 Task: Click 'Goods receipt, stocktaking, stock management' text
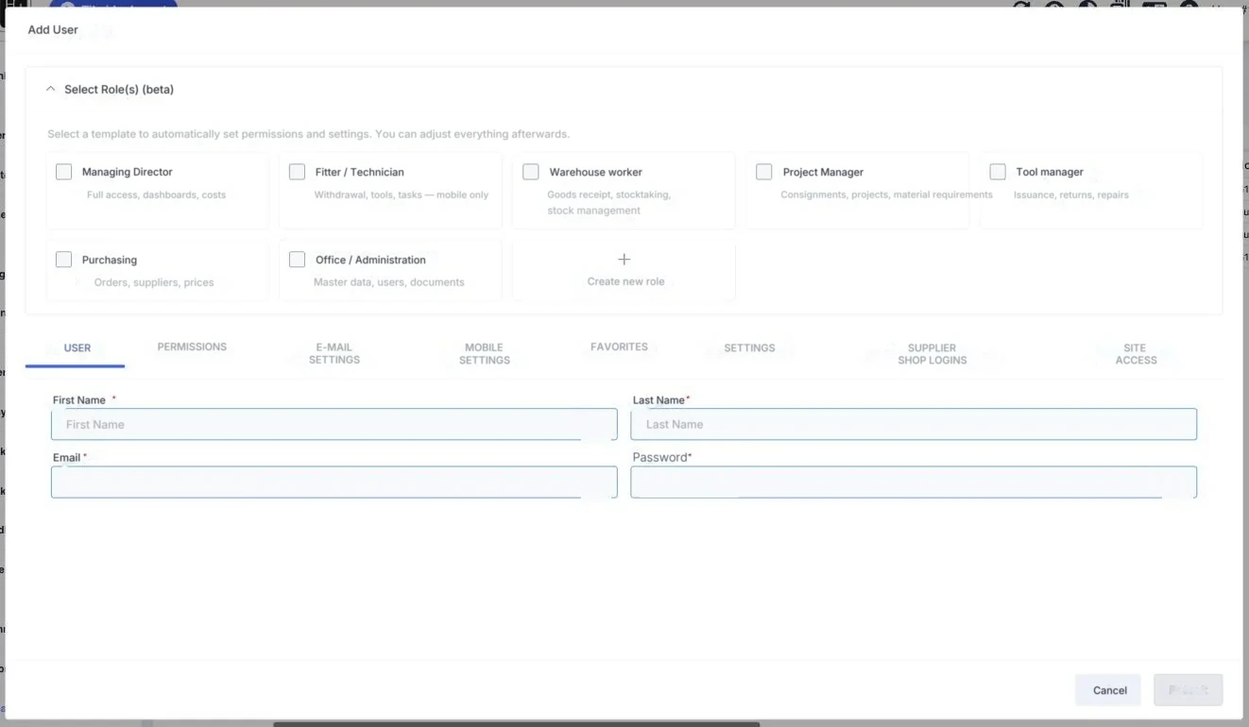pos(609,203)
